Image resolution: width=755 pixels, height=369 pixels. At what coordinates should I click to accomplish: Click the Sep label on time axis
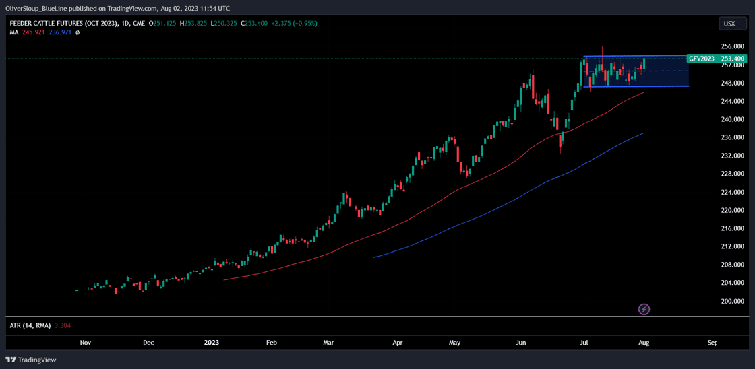pos(713,343)
